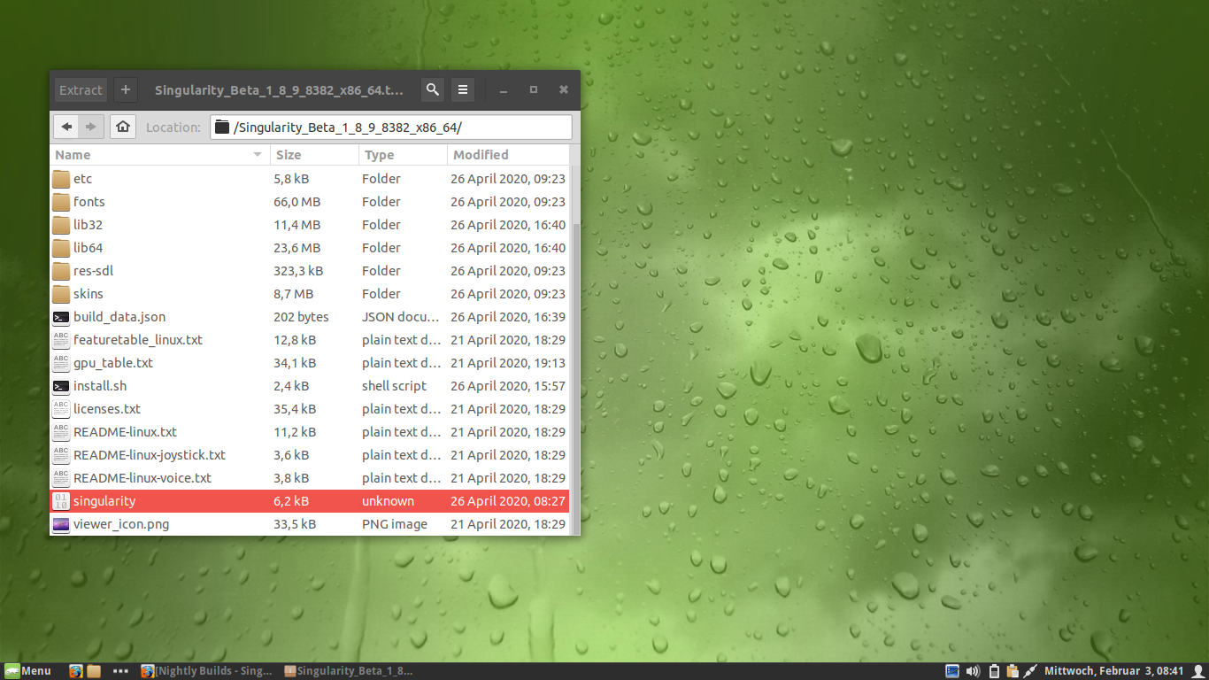The height and width of the screenshot is (680, 1209).
Task: Click the README-linux-voice.txt file icon
Action: point(61,478)
